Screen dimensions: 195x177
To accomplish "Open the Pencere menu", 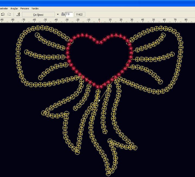I will click(x=25, y=8).
